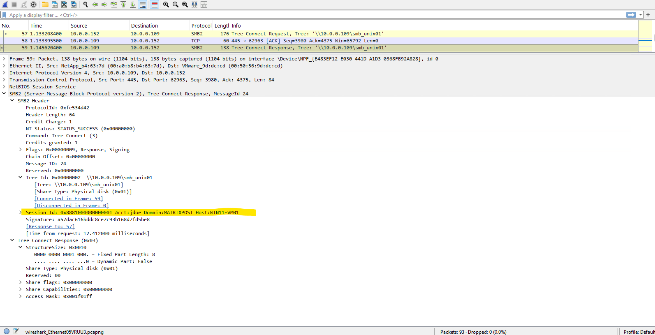Toggle packet colorization rules icon
Viewport: 655px width, 335px height.
(x=154, y=5)
